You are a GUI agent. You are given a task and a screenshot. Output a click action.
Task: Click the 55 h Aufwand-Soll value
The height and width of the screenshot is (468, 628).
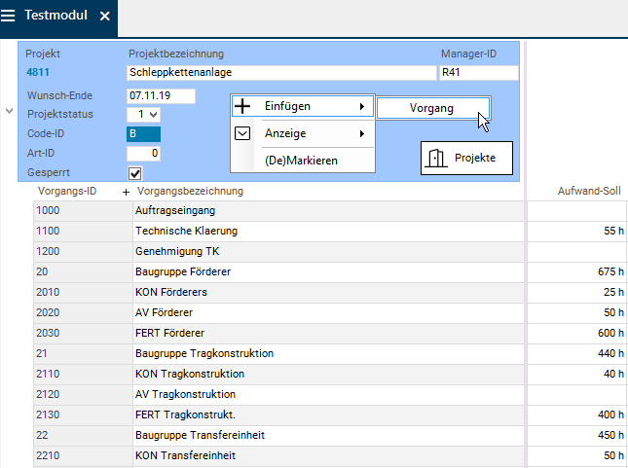576,231
